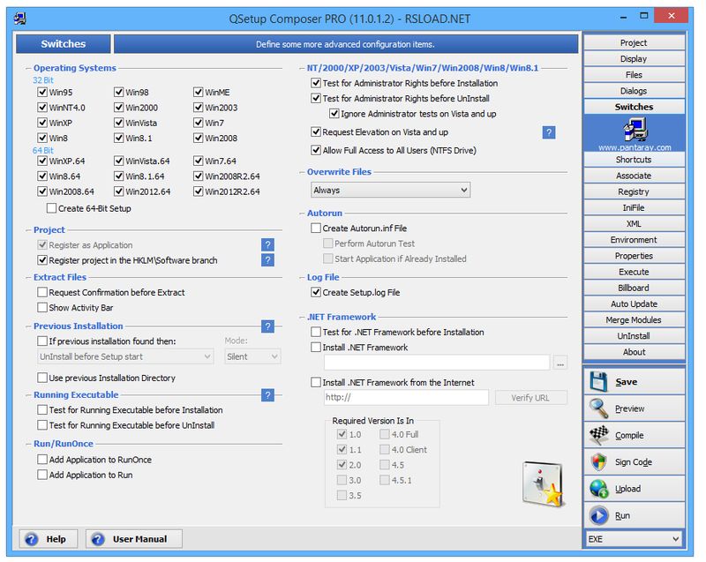Click the Verify URL button

531,398
